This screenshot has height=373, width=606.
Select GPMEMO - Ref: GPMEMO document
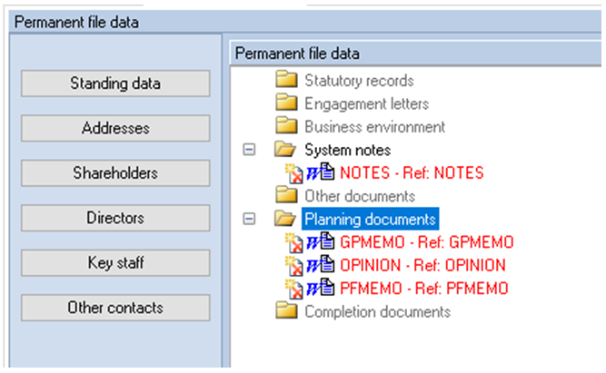(x=427, y=242)
